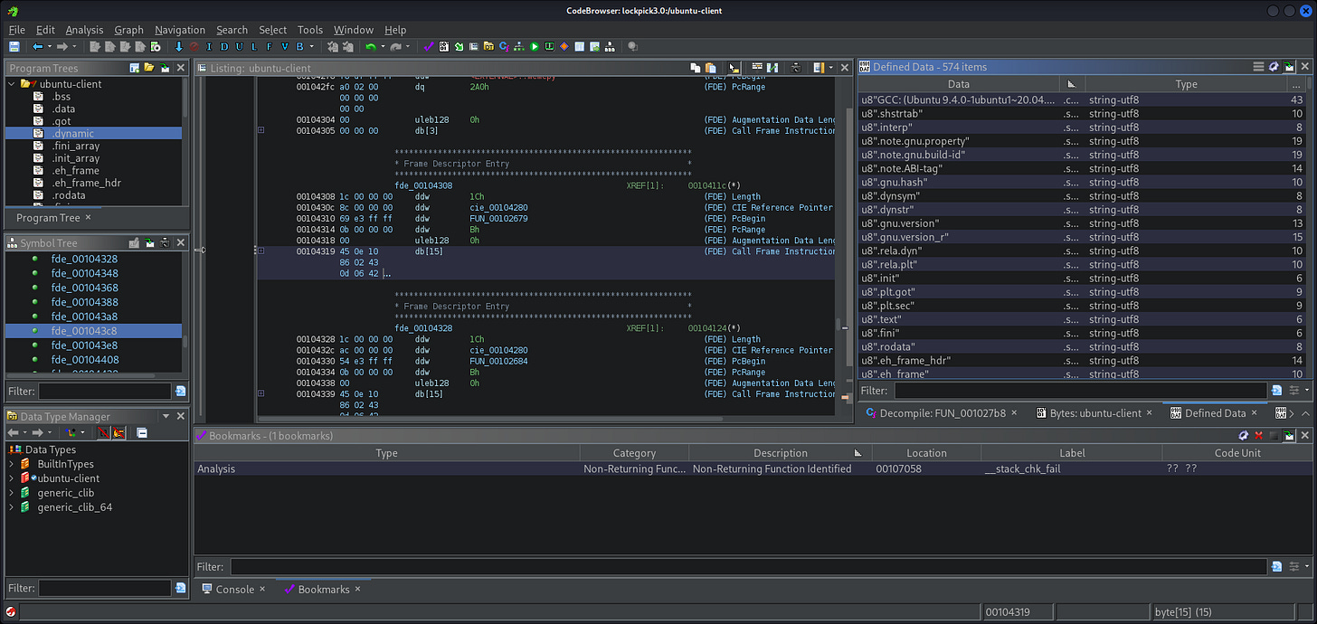The height and width of the screenshot is (624, 1317).
Task: Click the Function 'F' navigation toolbar icon
Action: tap(269, 46)
